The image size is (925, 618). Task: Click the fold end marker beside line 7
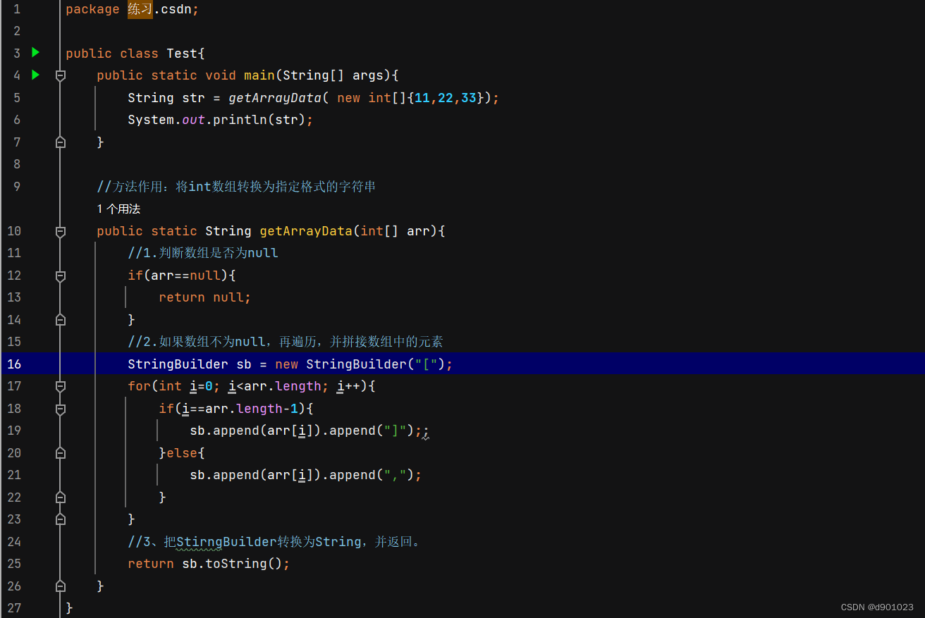tap(60, 142)
